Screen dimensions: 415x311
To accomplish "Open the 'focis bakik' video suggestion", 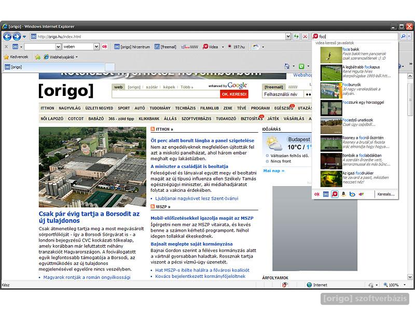I will point(355,54).
